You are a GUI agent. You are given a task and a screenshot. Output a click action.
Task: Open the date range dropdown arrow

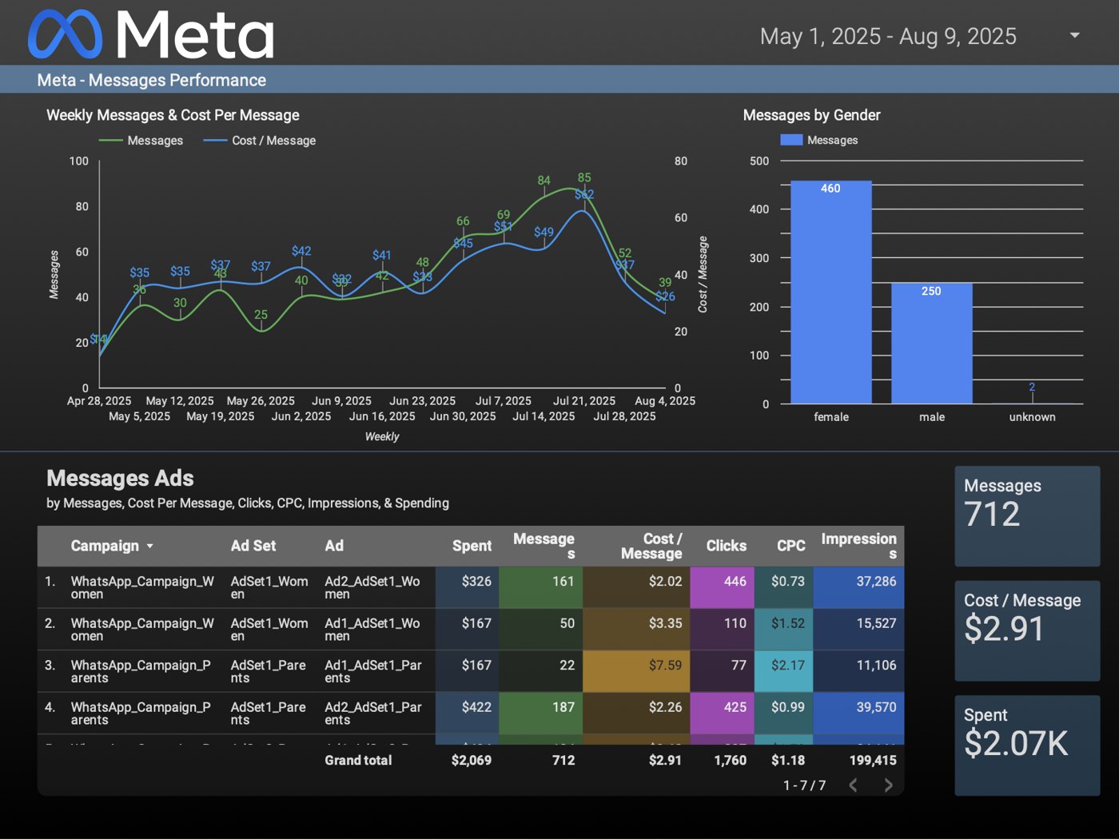1075,35
